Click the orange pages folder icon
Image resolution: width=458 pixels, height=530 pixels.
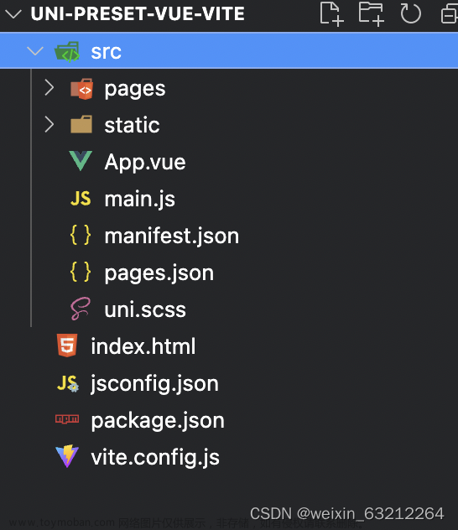[x=81, y=89]
